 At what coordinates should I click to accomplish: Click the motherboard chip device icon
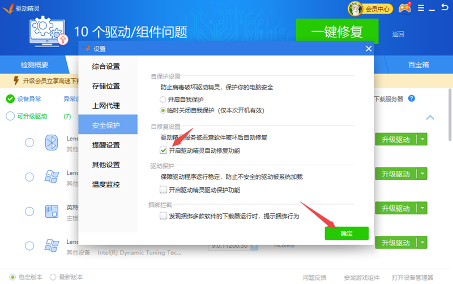coord(52,212)
